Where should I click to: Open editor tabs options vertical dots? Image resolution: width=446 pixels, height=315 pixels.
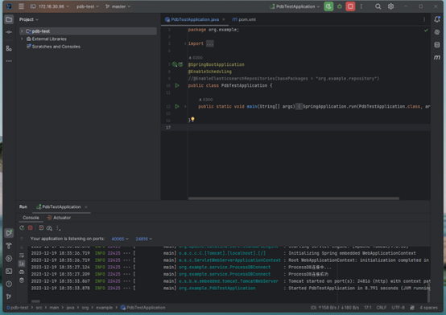click(424, 19)
